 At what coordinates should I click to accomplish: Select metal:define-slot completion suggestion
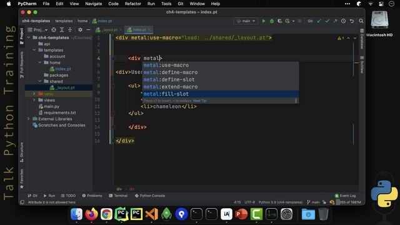point(221,79)
